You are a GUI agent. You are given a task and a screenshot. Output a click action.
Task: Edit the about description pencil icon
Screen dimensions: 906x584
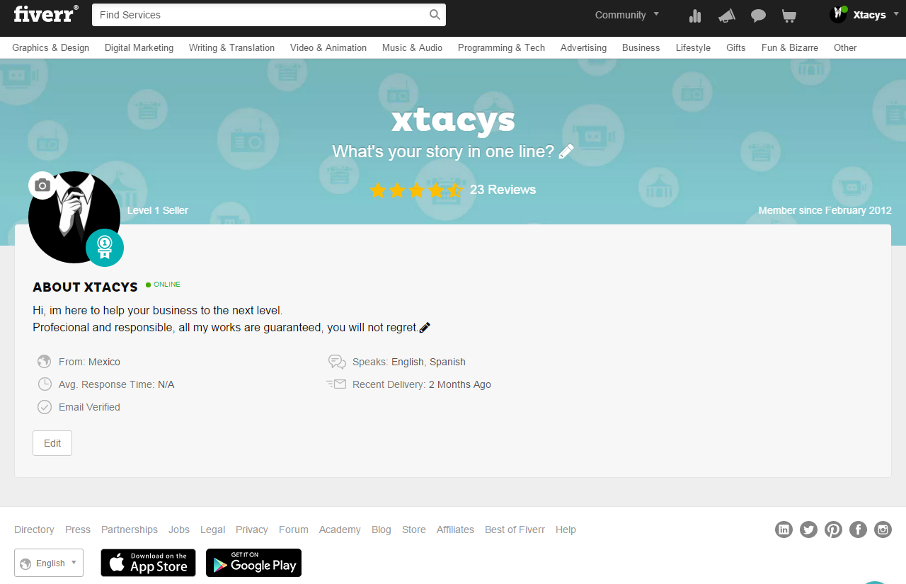point(425,327)
